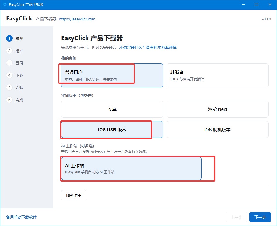
Task: Click the AI 工作站（可多选）heading
Action: 78,146
